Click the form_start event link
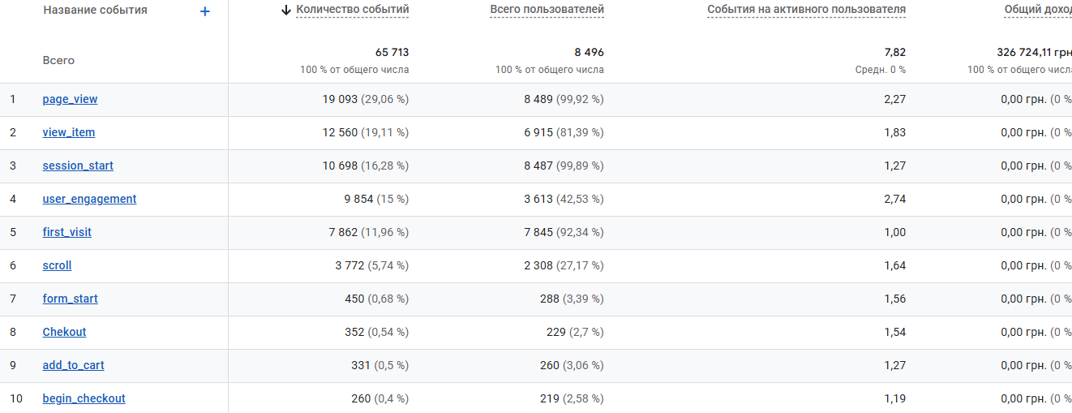Screen dimensions: 1072x413 coord(71,299)
